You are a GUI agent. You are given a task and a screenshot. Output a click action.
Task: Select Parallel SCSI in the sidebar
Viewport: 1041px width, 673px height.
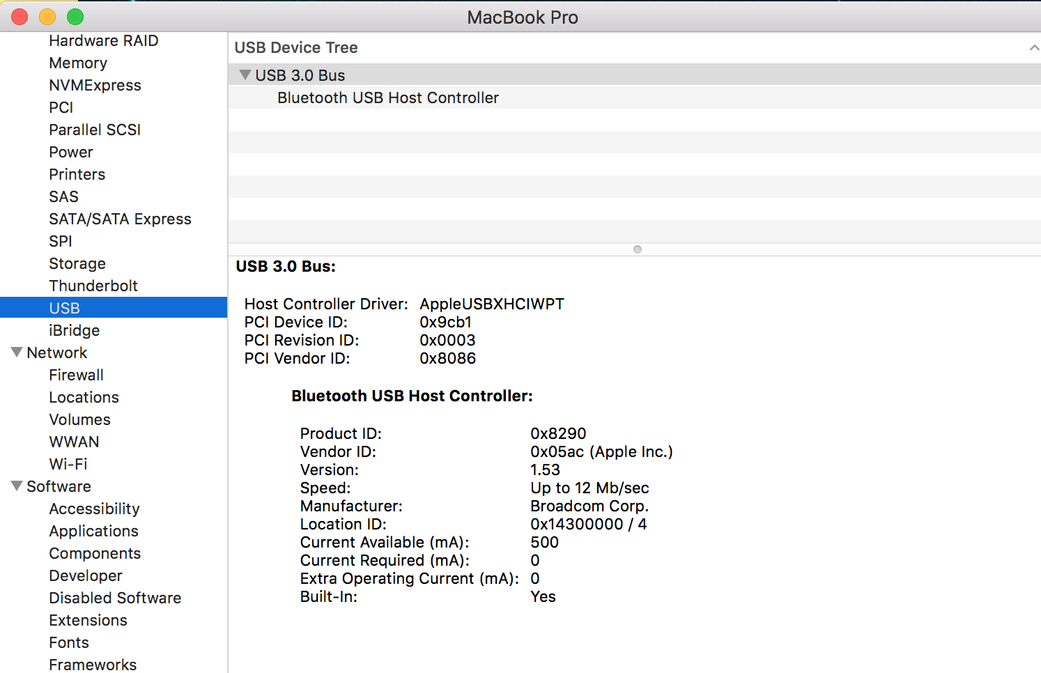pyautogui.click(x=95, y=130)
